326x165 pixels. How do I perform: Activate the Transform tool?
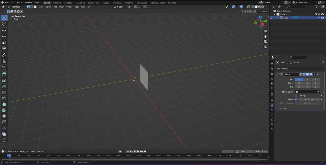coord(4,48)
